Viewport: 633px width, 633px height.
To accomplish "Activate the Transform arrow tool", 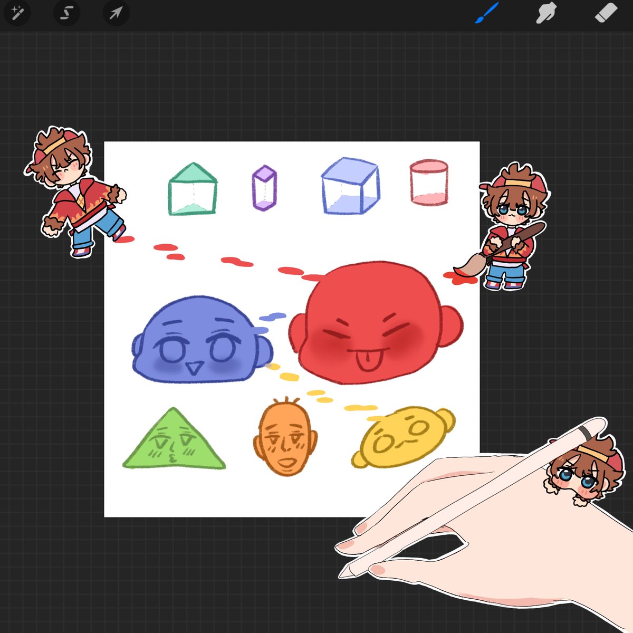I will pyautogui.click(x=116, y=13).
